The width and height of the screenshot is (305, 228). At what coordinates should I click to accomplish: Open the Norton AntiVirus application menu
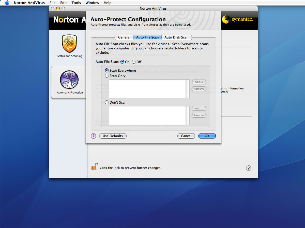coord(29,3)
